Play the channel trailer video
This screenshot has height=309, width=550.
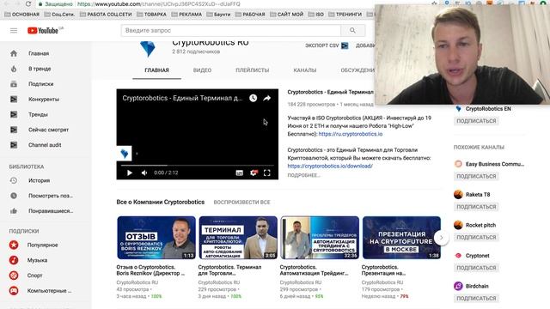pos(130,173)
